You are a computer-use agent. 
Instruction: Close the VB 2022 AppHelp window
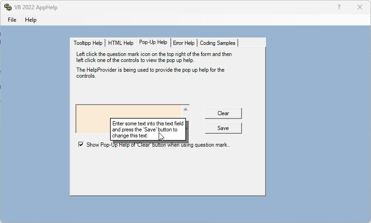point(360,7)
